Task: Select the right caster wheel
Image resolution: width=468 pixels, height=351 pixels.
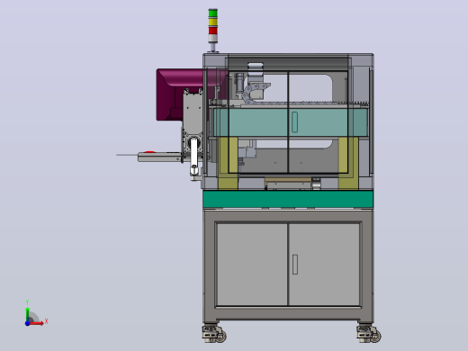Action: point(369,334)
